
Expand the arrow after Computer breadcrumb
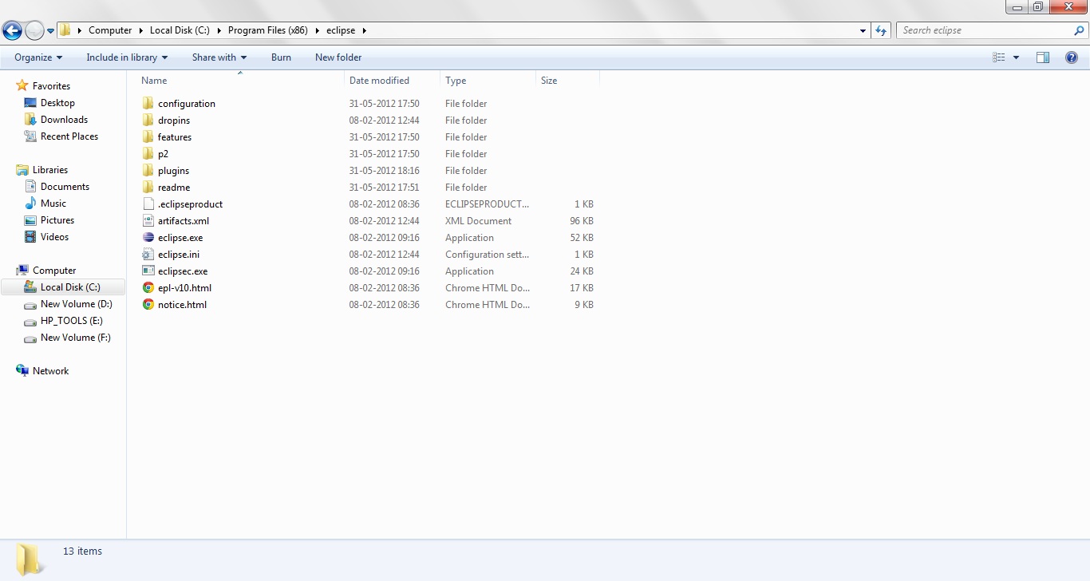pos(141,30)
